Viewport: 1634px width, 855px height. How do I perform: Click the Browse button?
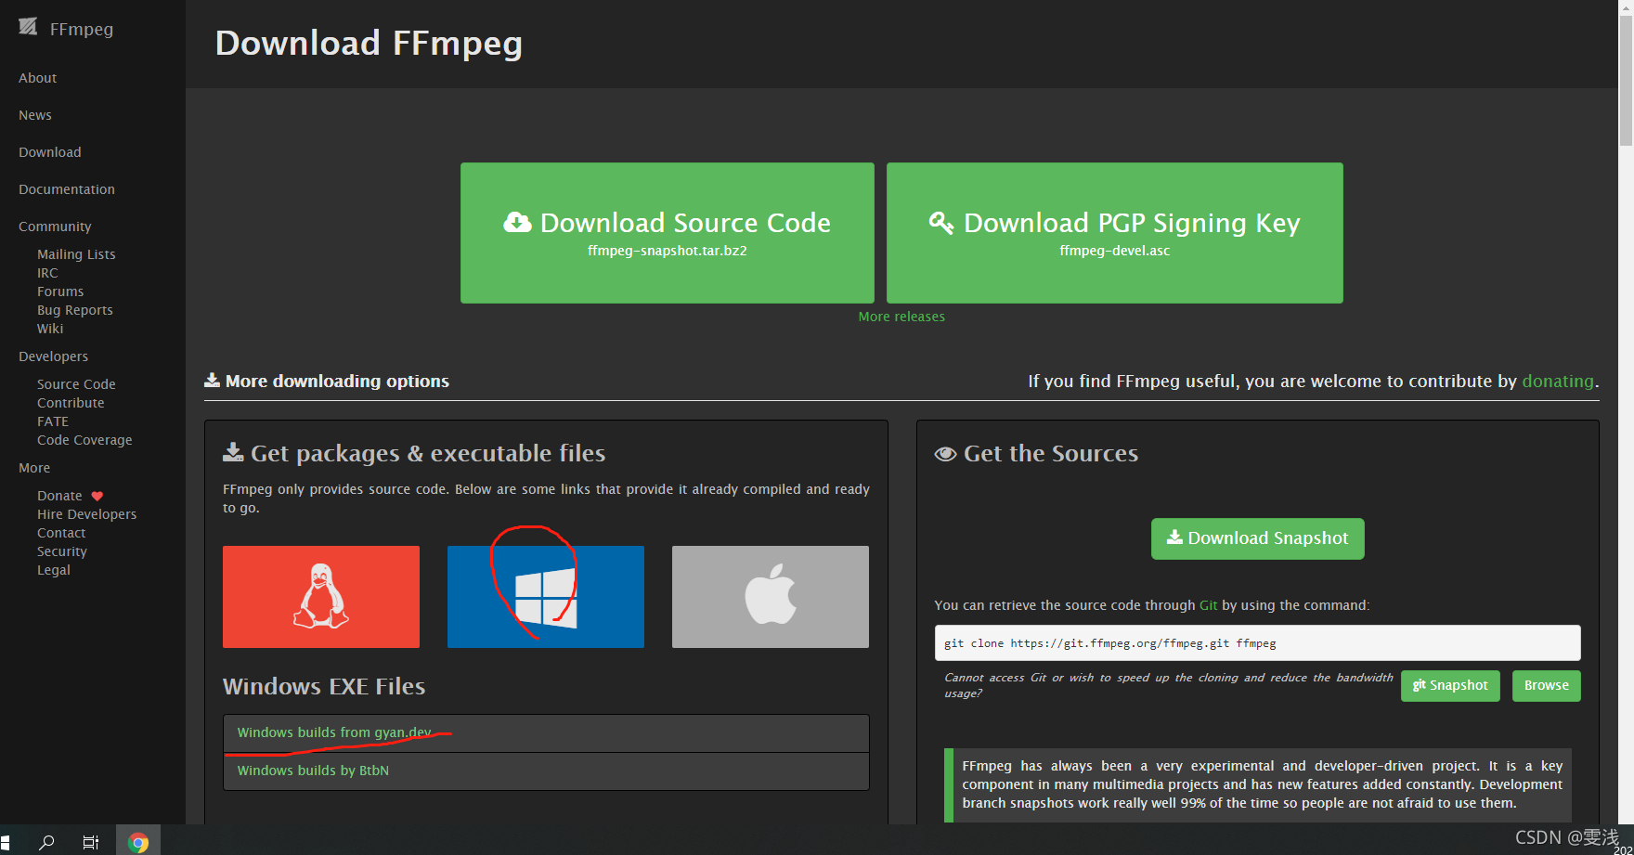1547,685
